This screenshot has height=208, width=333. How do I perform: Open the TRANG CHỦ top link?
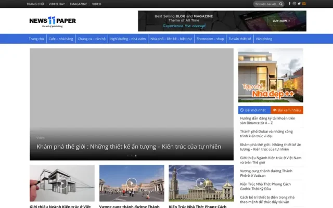click(35, 4)
